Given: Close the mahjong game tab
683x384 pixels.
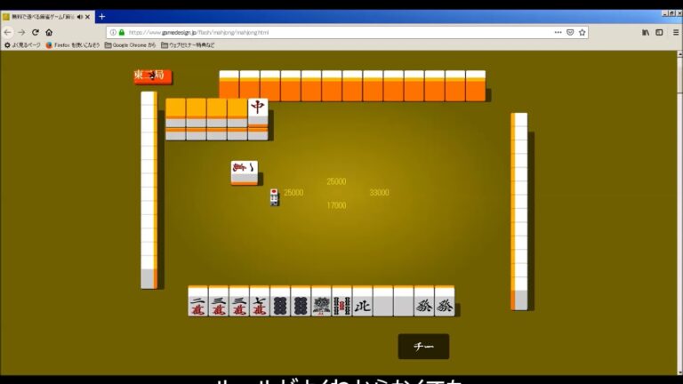Looking at the screenshot, I should coord(87,17).
